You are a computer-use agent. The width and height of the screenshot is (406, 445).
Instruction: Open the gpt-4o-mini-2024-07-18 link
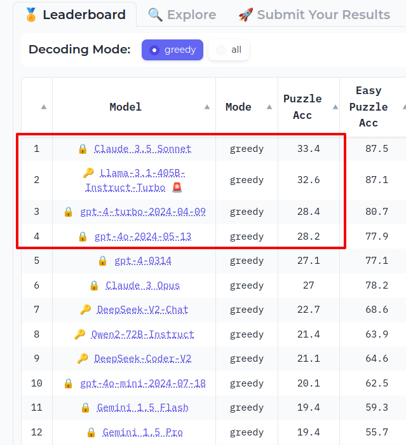[143, 383]
